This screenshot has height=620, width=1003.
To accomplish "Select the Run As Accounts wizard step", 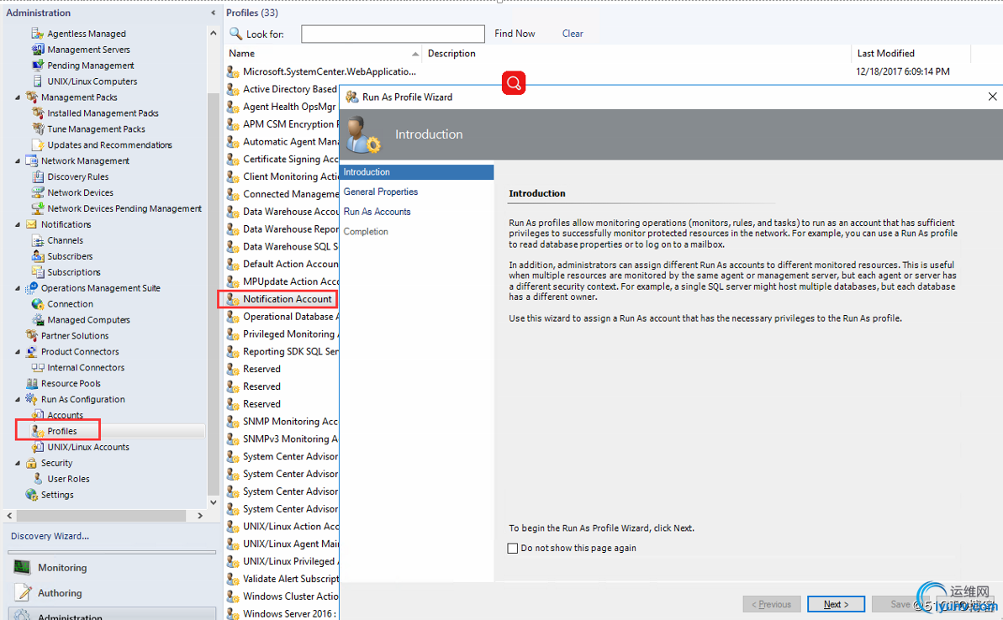I will point(377,212).
